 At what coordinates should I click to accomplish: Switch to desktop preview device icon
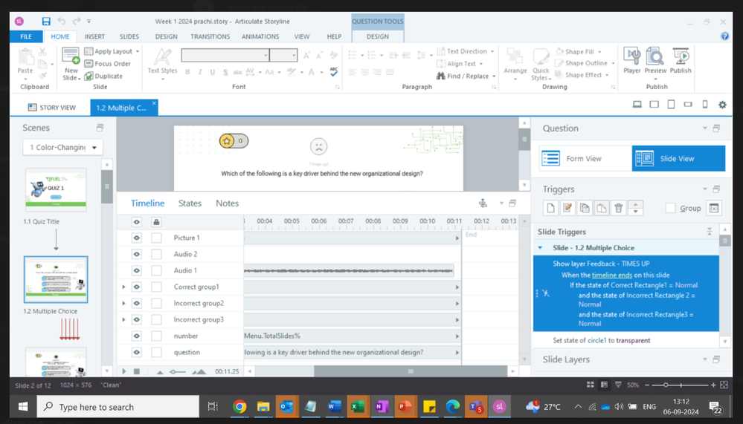[637, 105]
